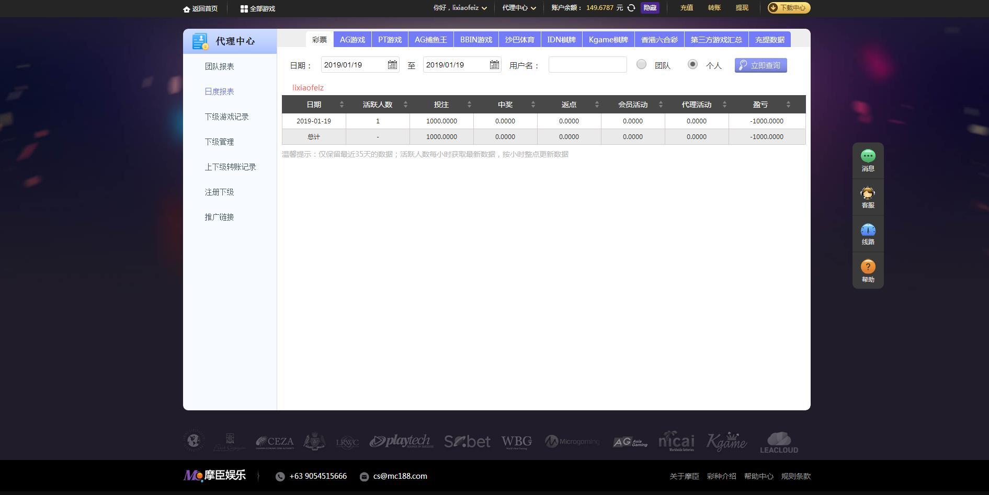Click the 立即查询 query button
Image resolution: width=989 pixels, height=495 pixels.
click(x=760, y=64)
